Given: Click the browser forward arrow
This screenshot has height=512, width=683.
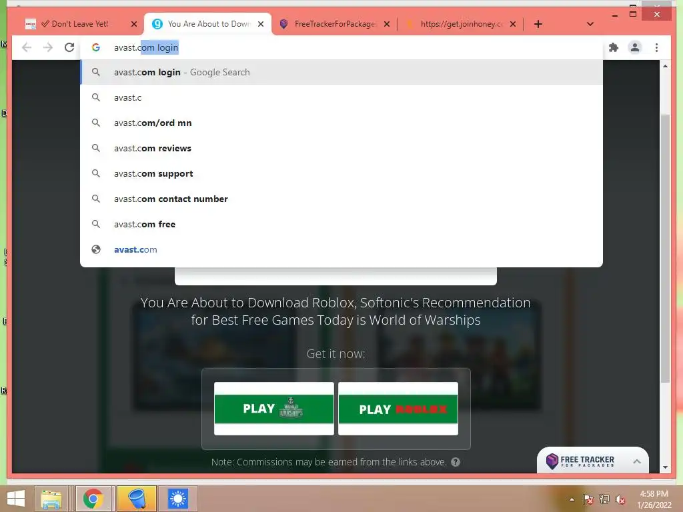Looking at the screenshot, I should click(48, 47).
